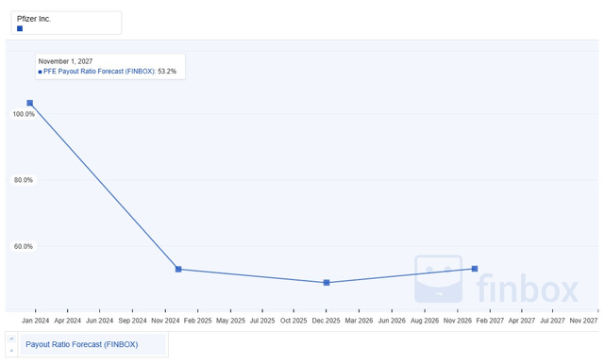The height and width of the screenshot is (363, 604).
Task: Click the Aug 2026 x-axis label
Action: pyautogui.click(x=425, y=321)
